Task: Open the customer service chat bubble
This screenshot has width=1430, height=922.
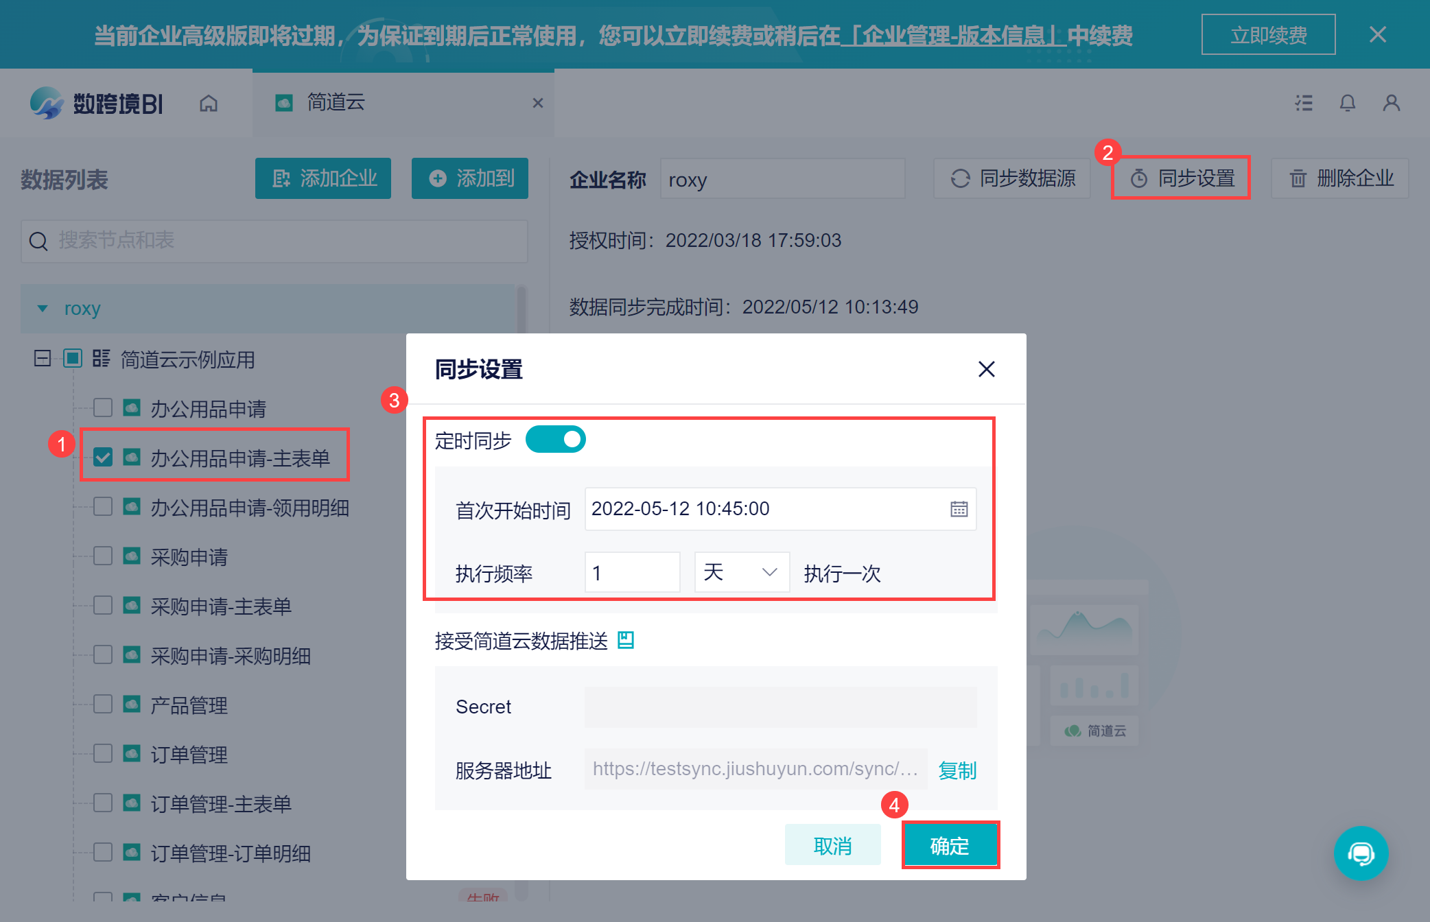Action: [1361, 853]
